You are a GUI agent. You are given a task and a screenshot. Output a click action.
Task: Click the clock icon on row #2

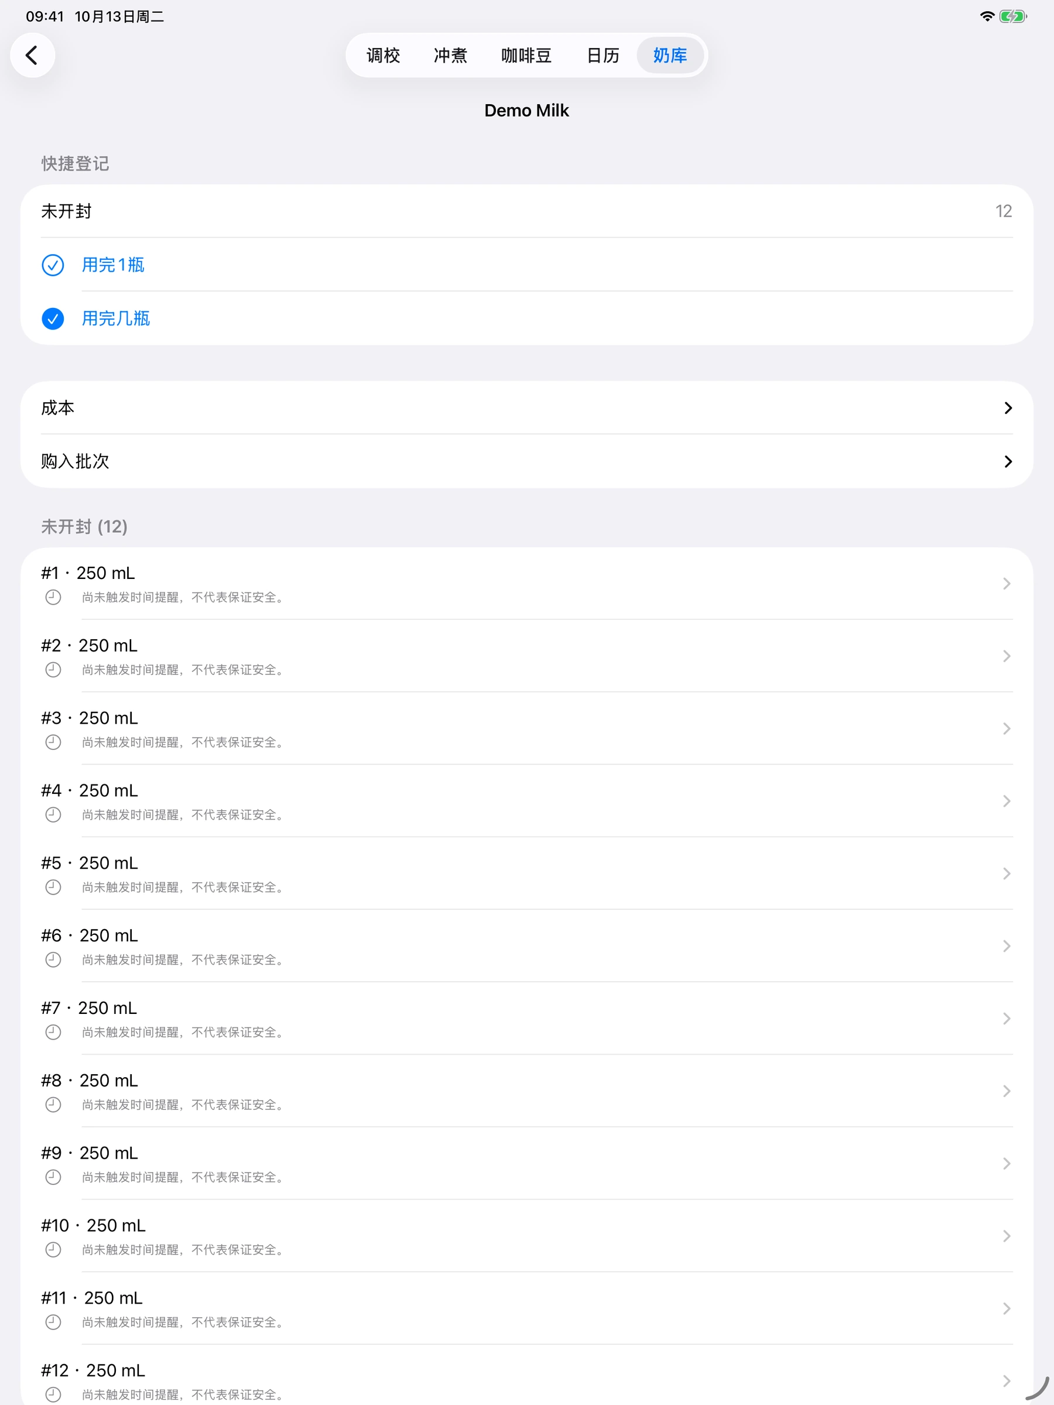[x=53, y=670]
